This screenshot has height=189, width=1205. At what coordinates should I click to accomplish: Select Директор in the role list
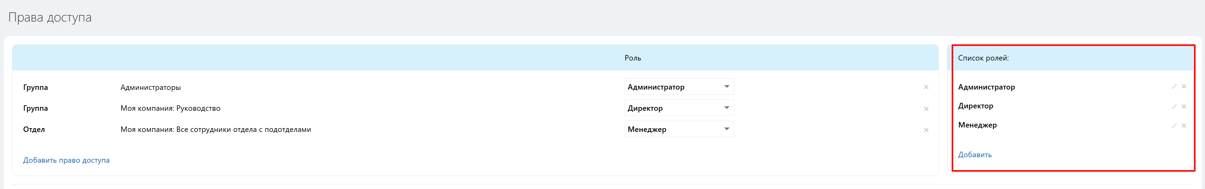point(976,106)
